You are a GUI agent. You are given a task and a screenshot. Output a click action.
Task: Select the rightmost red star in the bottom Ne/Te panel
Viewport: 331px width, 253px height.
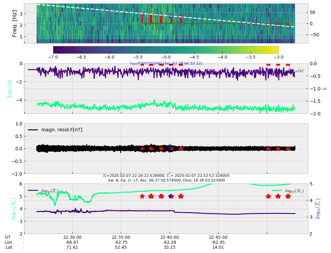pyautogui.click(x=288, y=196)
